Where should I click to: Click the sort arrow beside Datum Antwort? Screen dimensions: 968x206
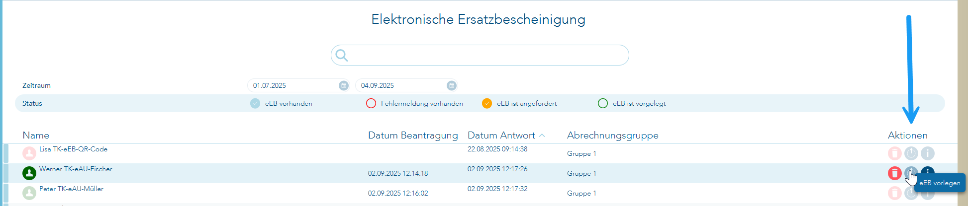tap(542, 136)
